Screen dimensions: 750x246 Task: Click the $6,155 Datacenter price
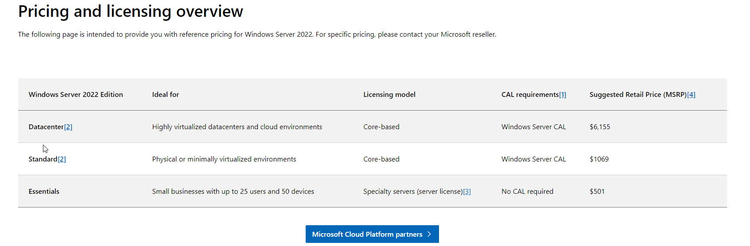point(600,127)
